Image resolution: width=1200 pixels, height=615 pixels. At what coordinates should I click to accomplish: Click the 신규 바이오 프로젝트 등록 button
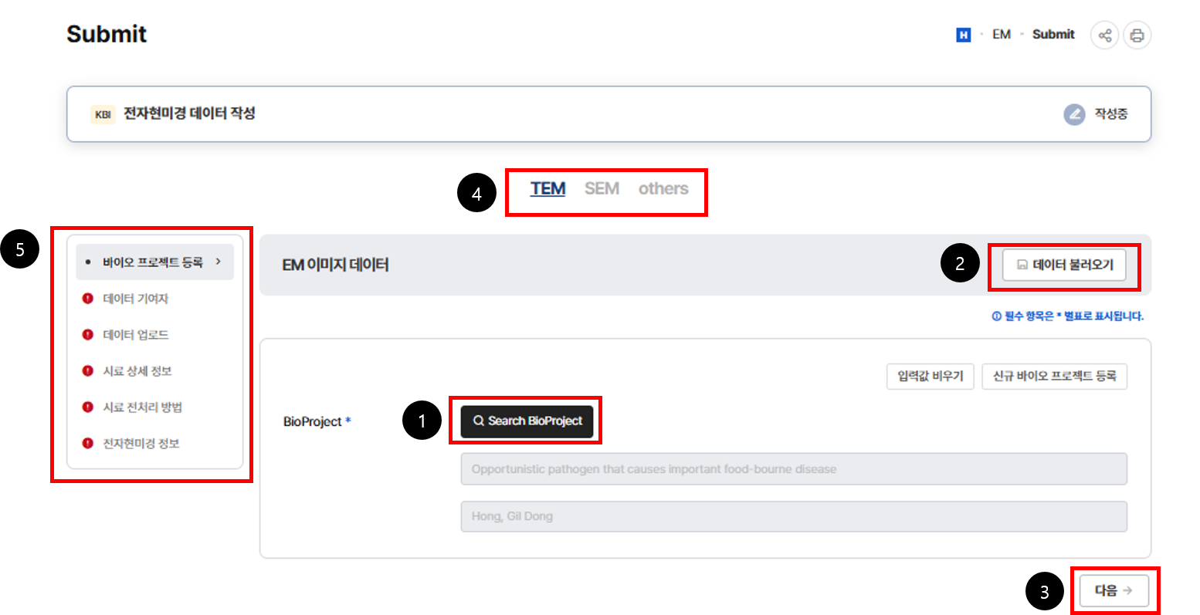[x=1054, y=377]
